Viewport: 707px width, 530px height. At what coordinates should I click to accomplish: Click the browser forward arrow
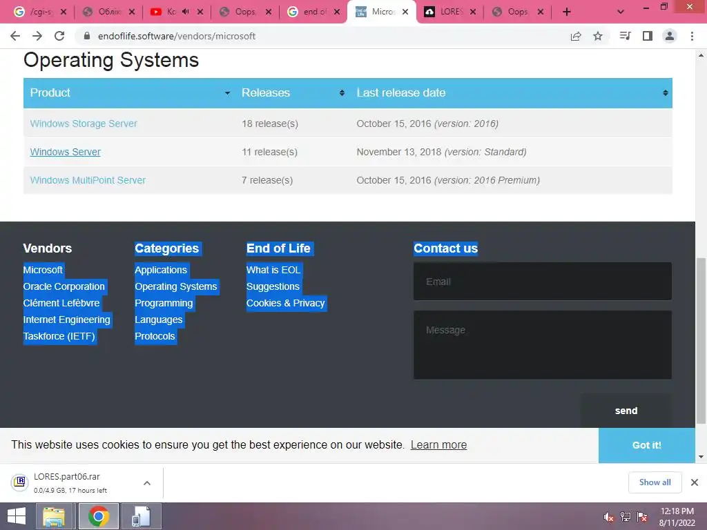[37, 36]
